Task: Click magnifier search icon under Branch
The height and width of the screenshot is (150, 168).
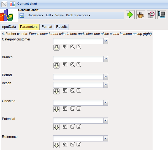Action: (73, 65)
